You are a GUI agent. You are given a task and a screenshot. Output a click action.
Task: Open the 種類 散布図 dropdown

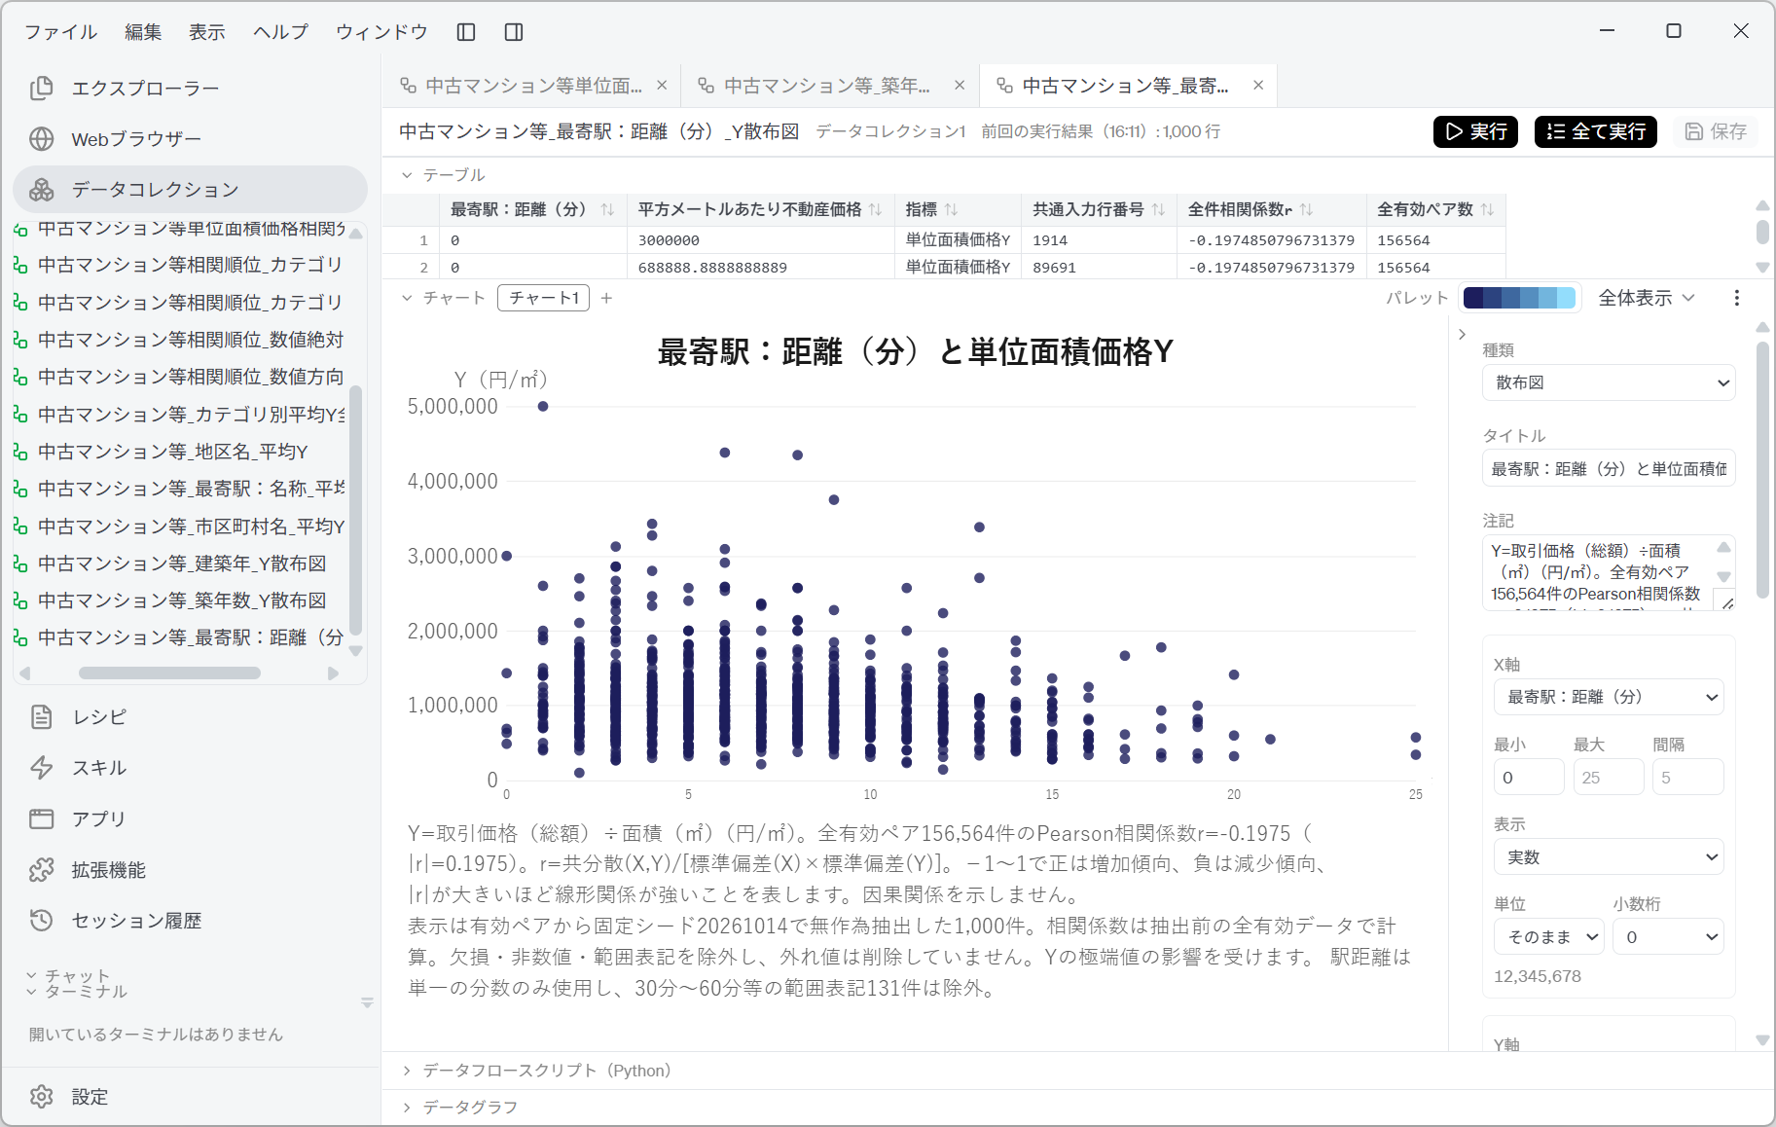pyautogui.click(x=1609, y=382)
